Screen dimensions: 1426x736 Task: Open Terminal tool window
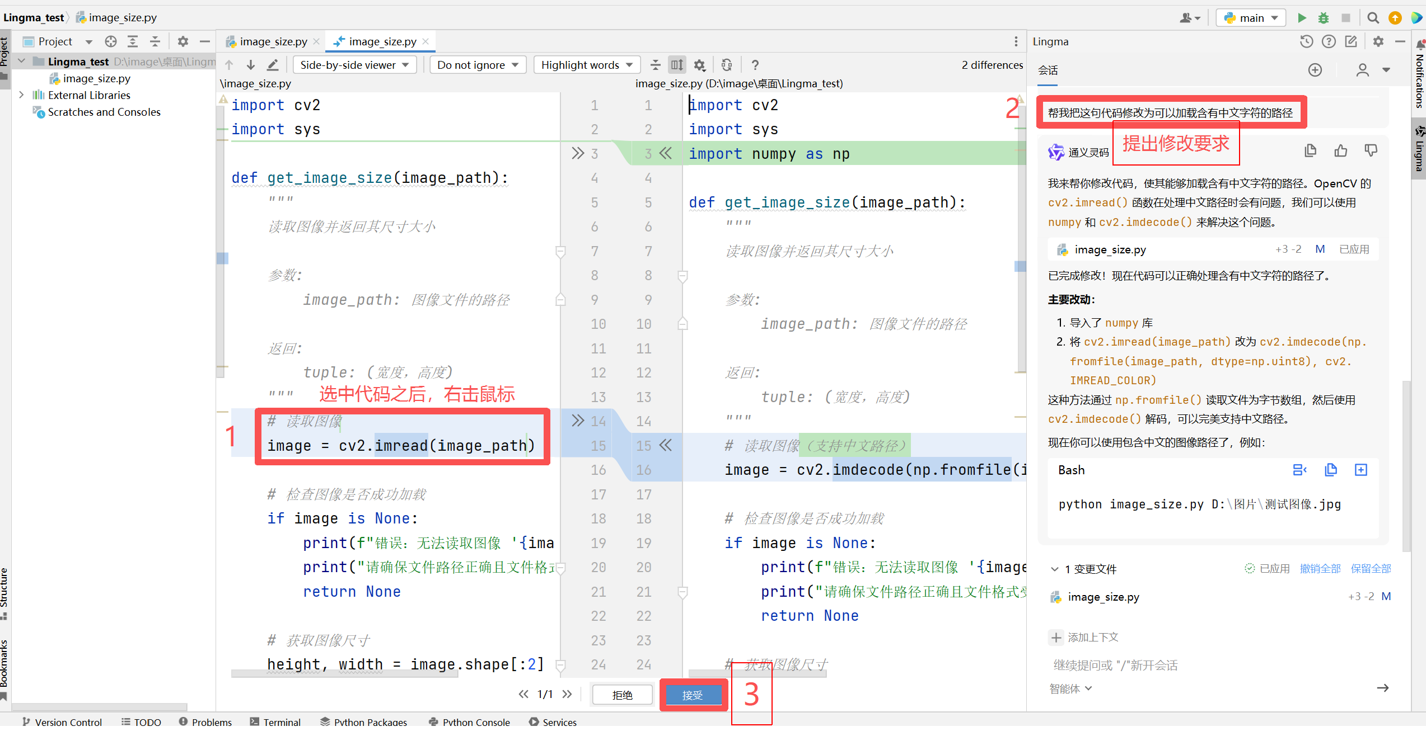click(275, 721)
